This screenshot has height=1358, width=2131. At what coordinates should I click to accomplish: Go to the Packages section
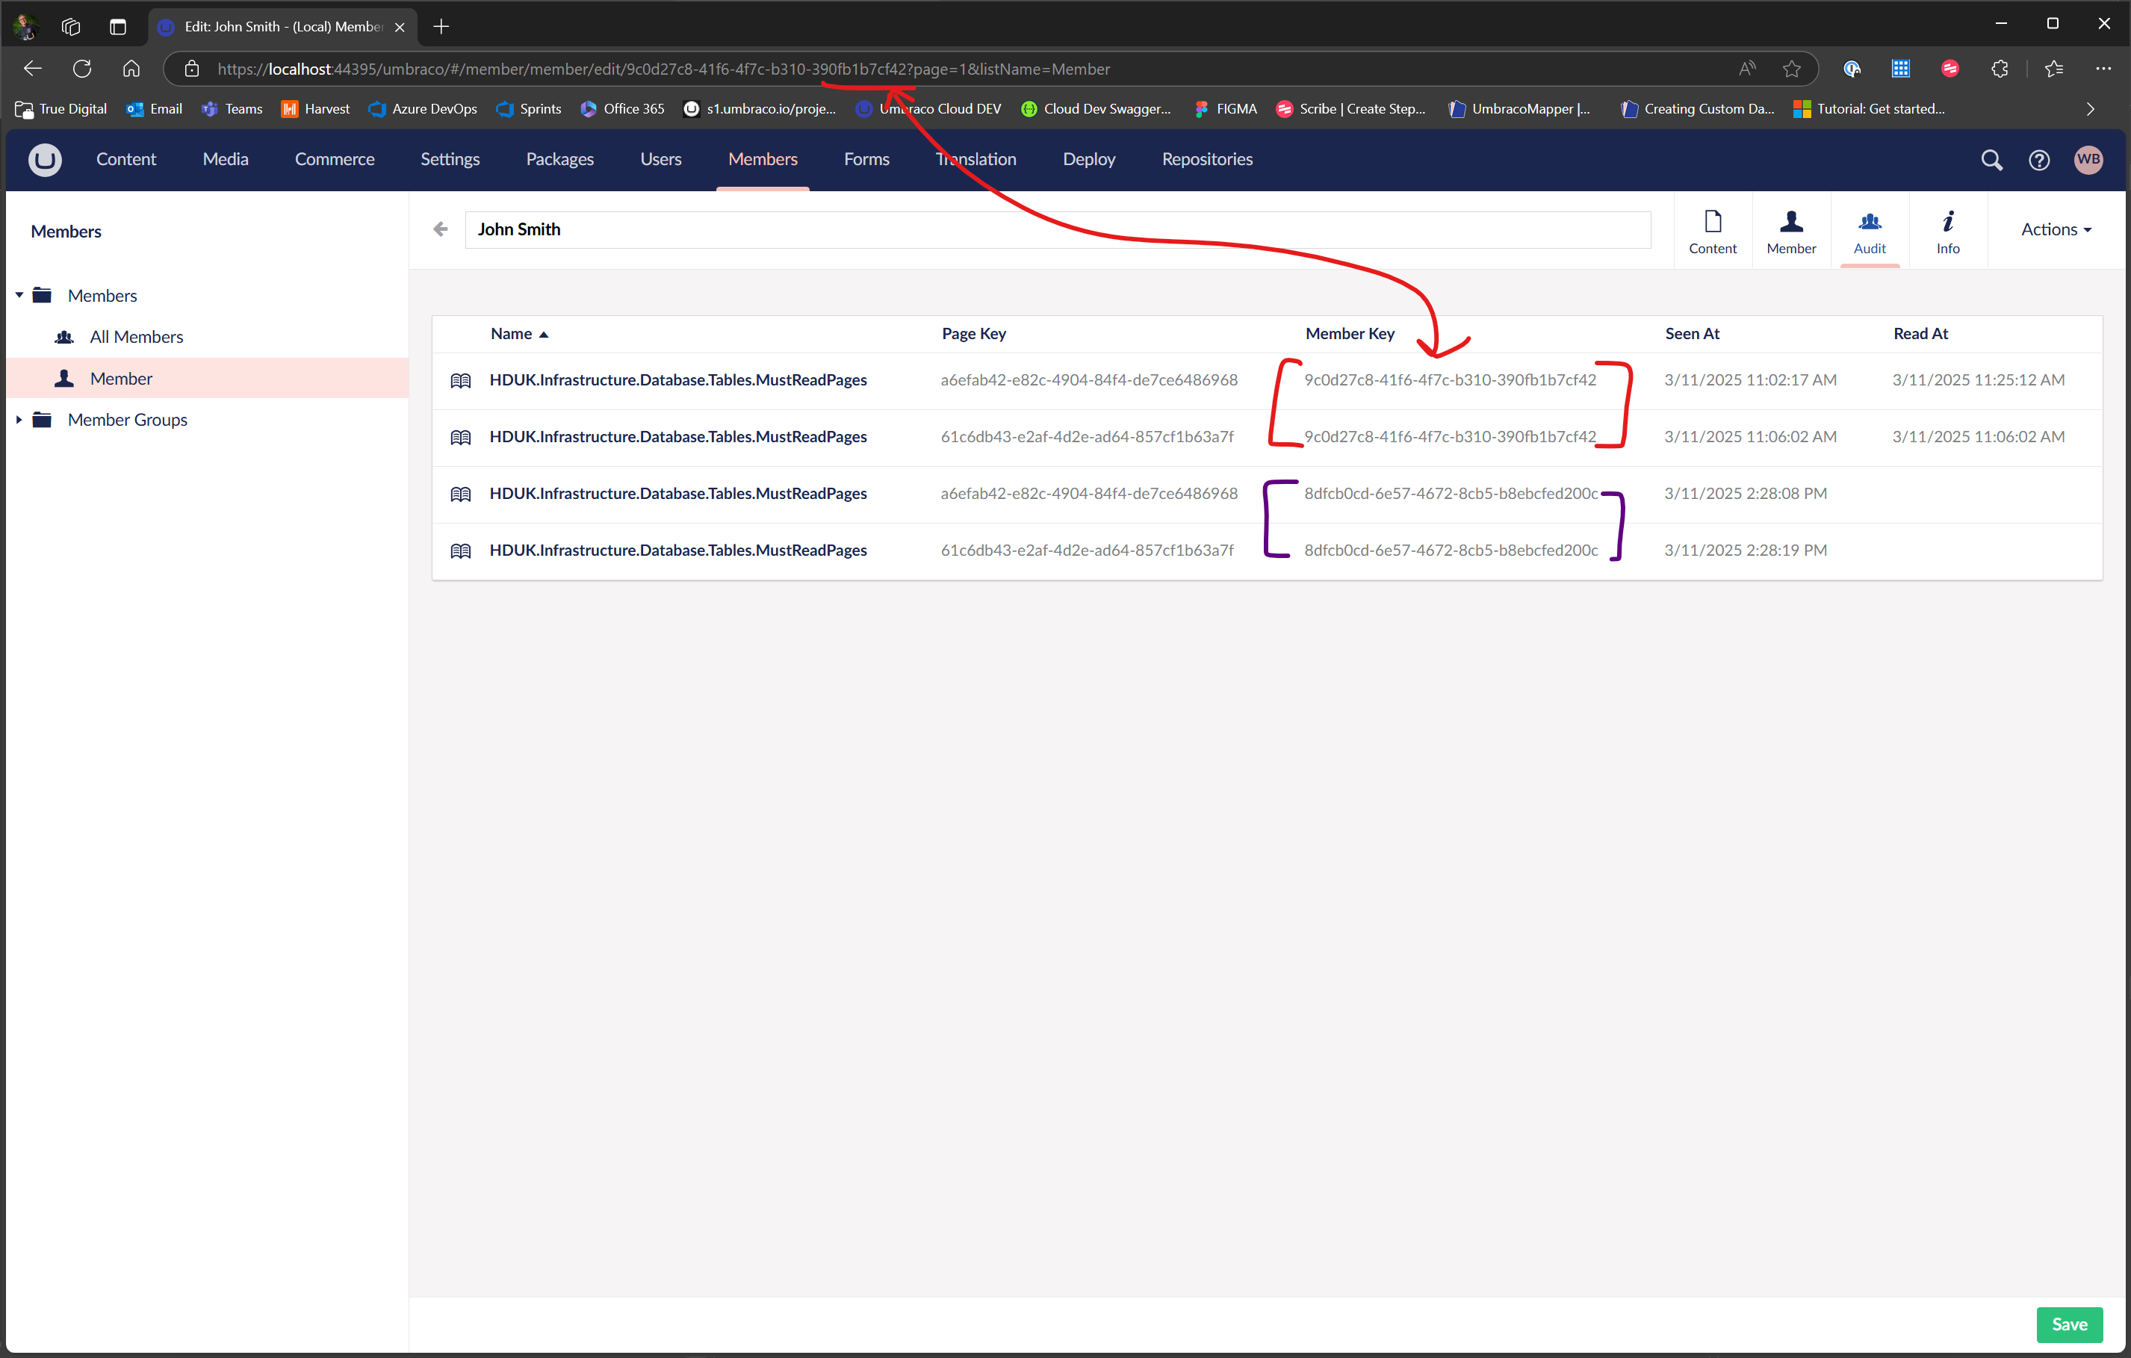click(559, 159)
